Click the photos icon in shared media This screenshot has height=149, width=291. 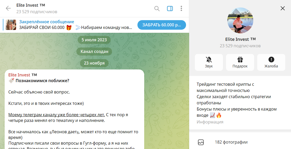201,142
